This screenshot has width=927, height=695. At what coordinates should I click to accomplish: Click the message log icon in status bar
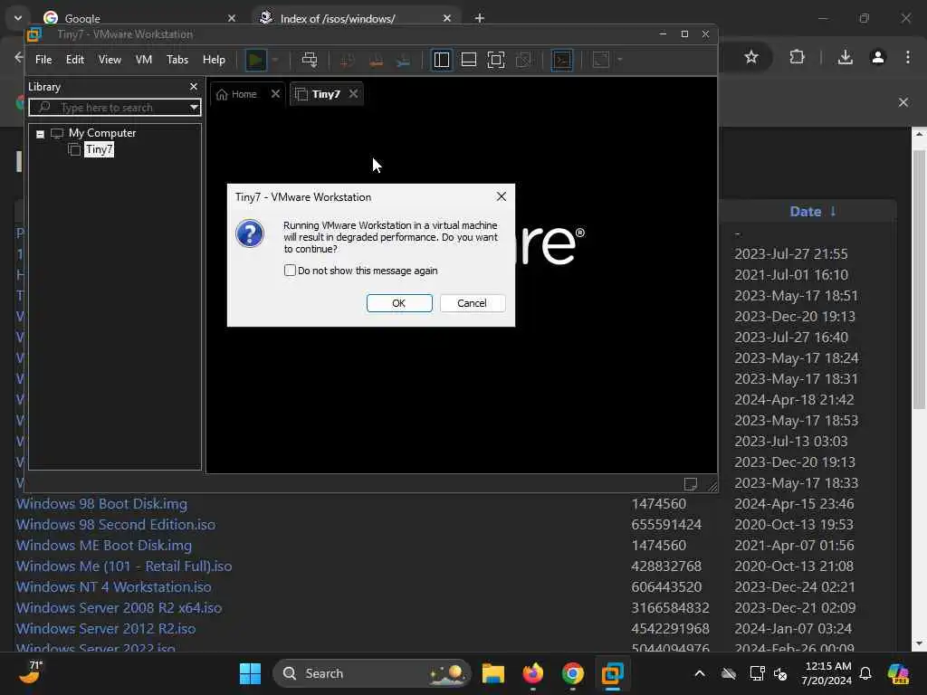point(690,484)
